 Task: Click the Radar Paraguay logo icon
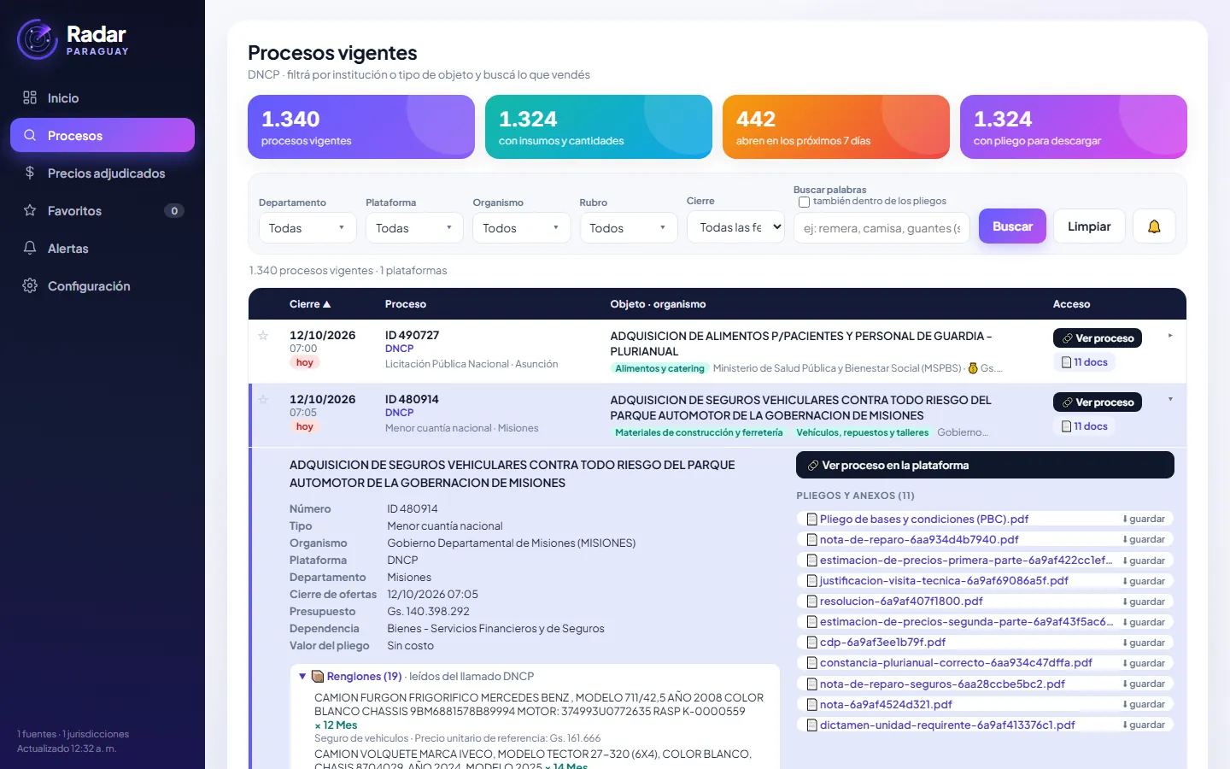38,39
